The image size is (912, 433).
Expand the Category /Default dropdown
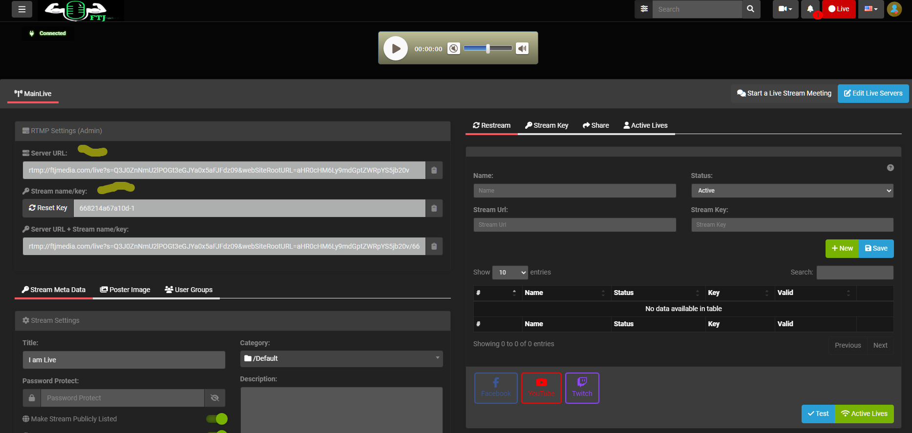tap(341, 358)
